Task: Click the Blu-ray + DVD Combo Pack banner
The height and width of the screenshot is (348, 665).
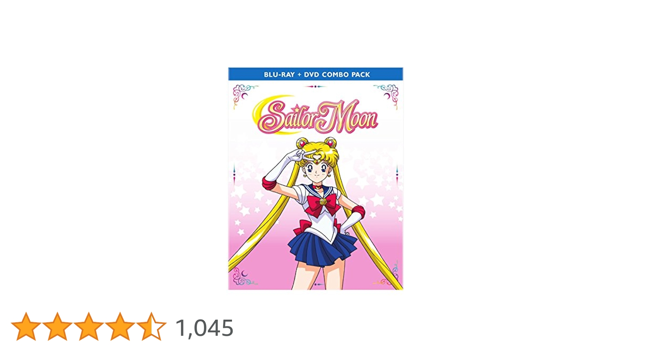Action: tap(315, 74)
